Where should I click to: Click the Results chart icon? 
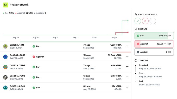coord(136,29)
